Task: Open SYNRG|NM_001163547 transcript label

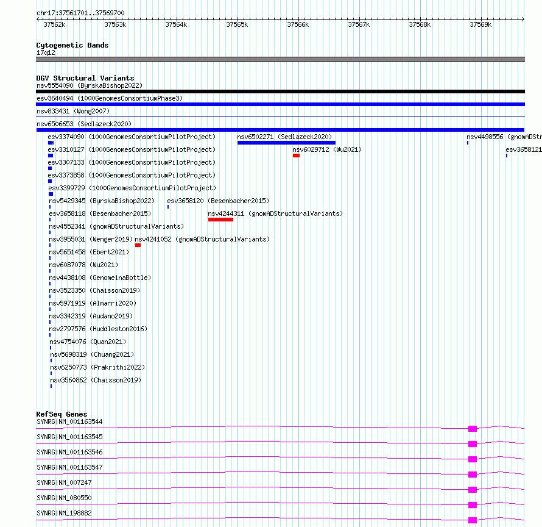Action: click(69, 467)
